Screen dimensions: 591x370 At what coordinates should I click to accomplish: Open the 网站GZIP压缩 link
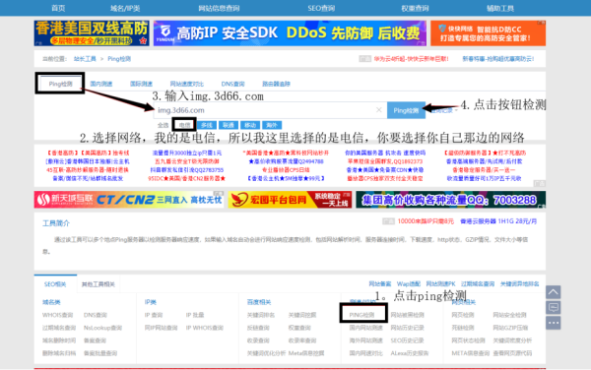510,328
